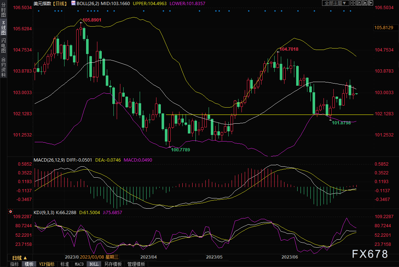
Task: Click the BOLL indicator chart icon
Action: (73, 3)
